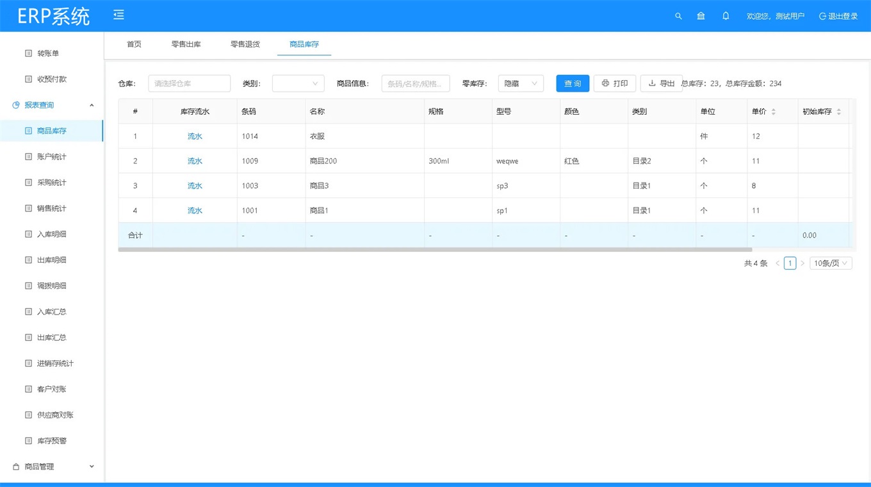Collapse the sidebar with the menu fold icon
Image resolution: width=871 pixels, height=487 pixels.
(x=118, y=15)
